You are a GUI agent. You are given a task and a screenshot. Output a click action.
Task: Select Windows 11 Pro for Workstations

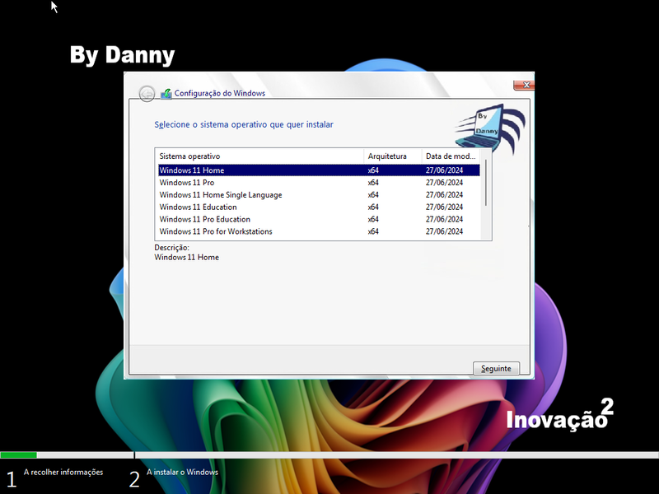click(x=319, y=231)
